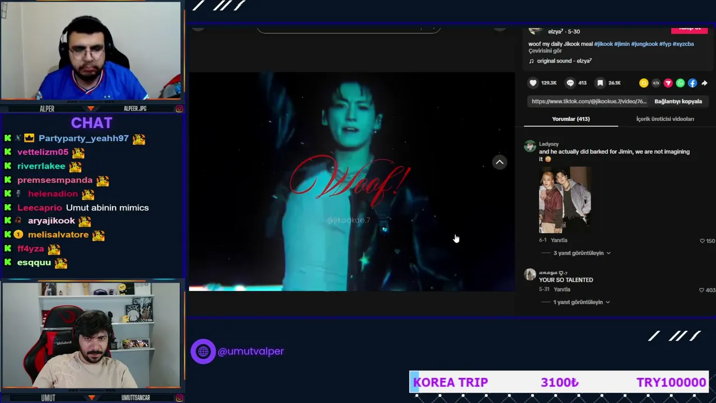The image size is (716, 403).
Task: Like the TikTok video with the heart icon
Action: pos(533,83)
